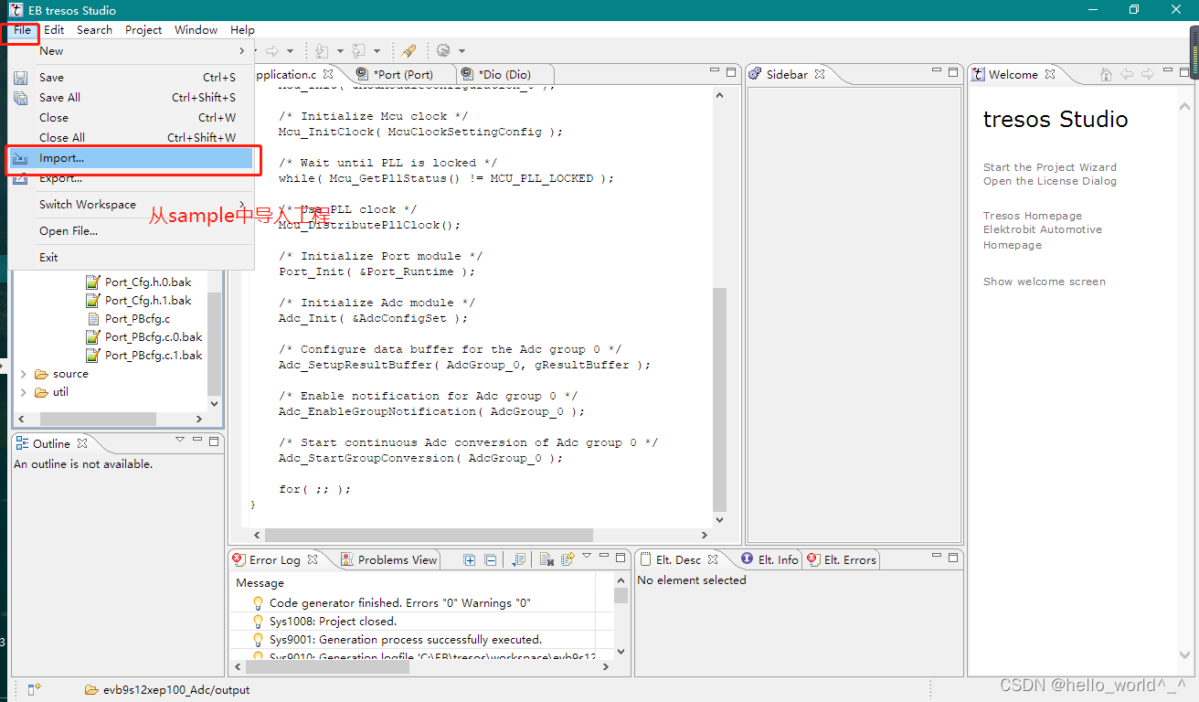Close the Outline view tab
Screen dimensions: 1199x702
(81, 443)
